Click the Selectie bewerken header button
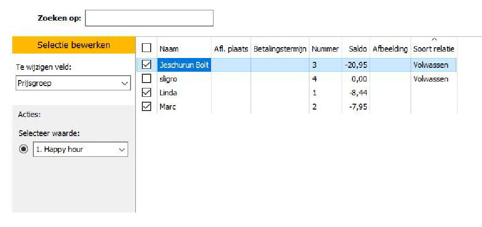This screenshot has height=227, width=482. tap(74, 45)
